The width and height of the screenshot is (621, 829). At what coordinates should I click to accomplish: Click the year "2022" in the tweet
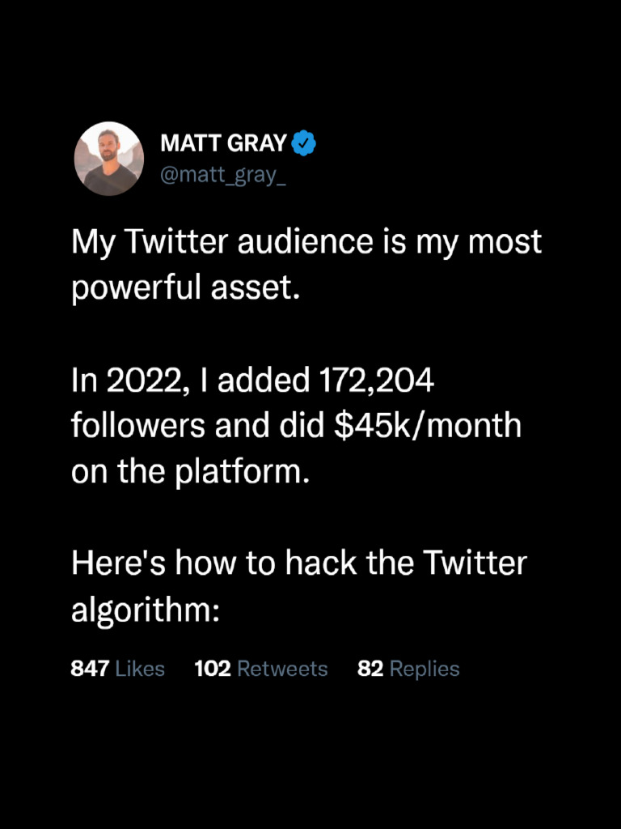pos(142,380)
